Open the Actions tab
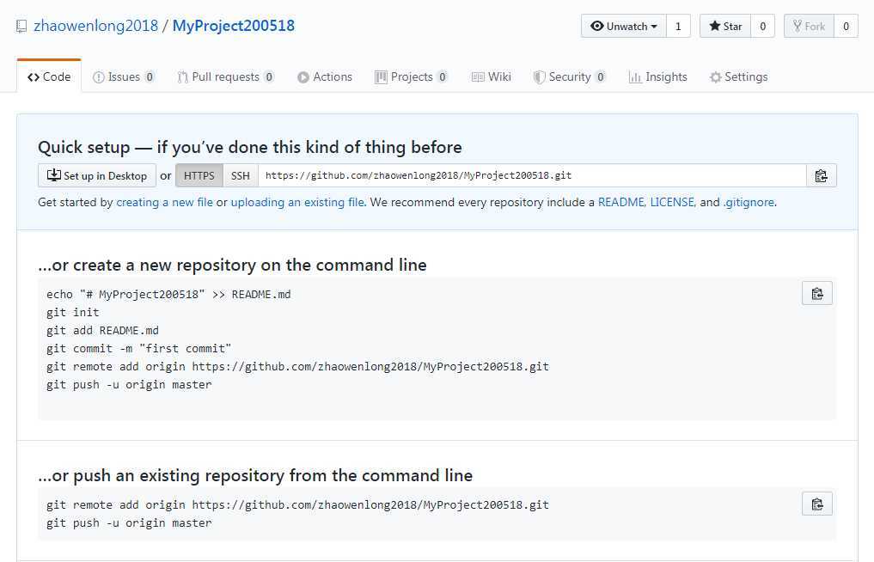 [x=325, y=77]
